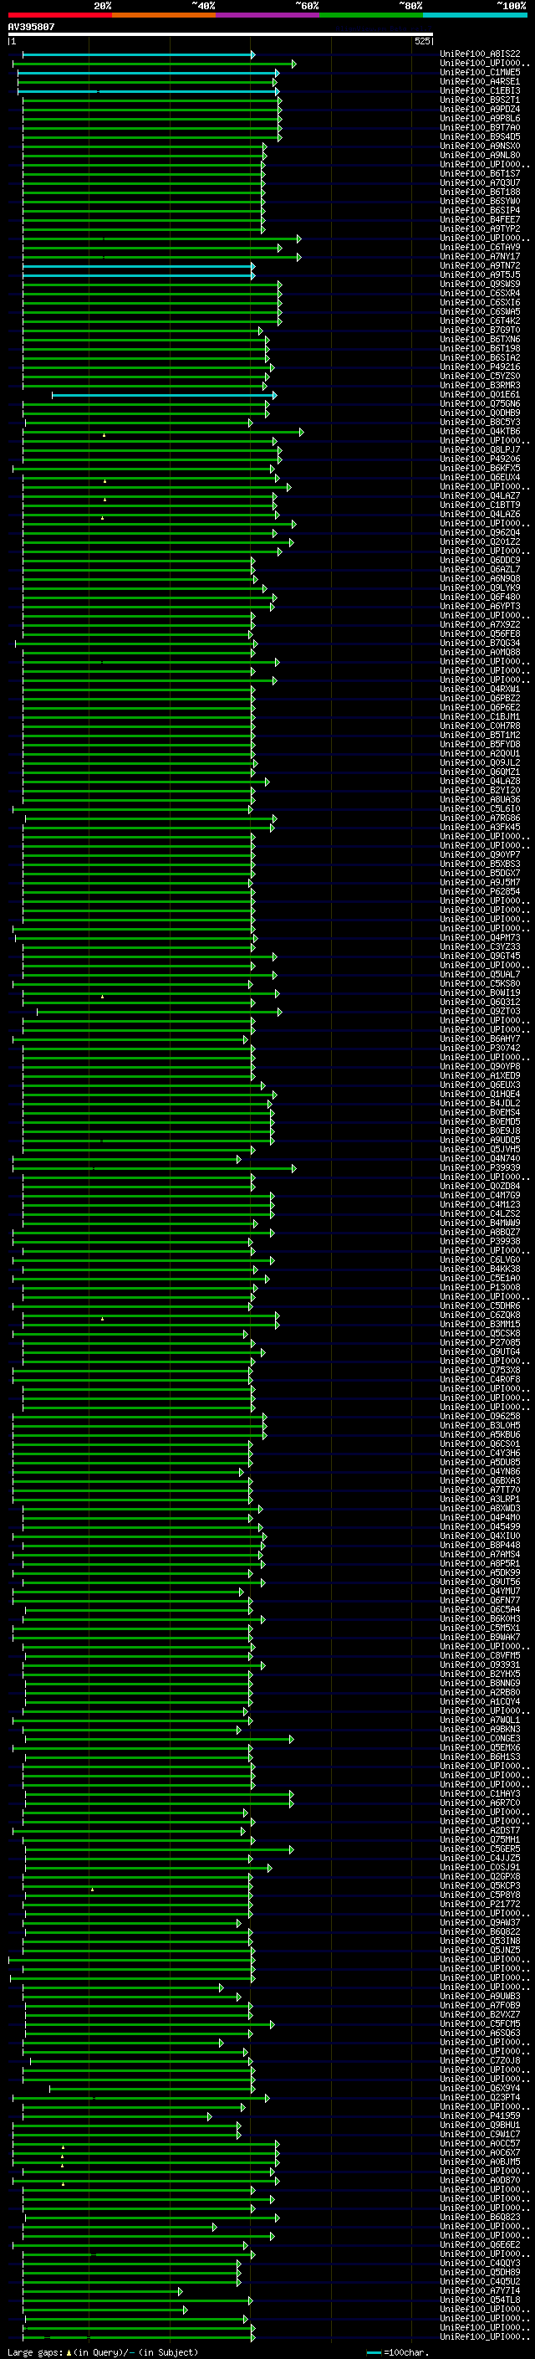The width and height of the screenshot is (535, 2359).
Task: Select hit UniRef100_P39939
Action: 480,1167
